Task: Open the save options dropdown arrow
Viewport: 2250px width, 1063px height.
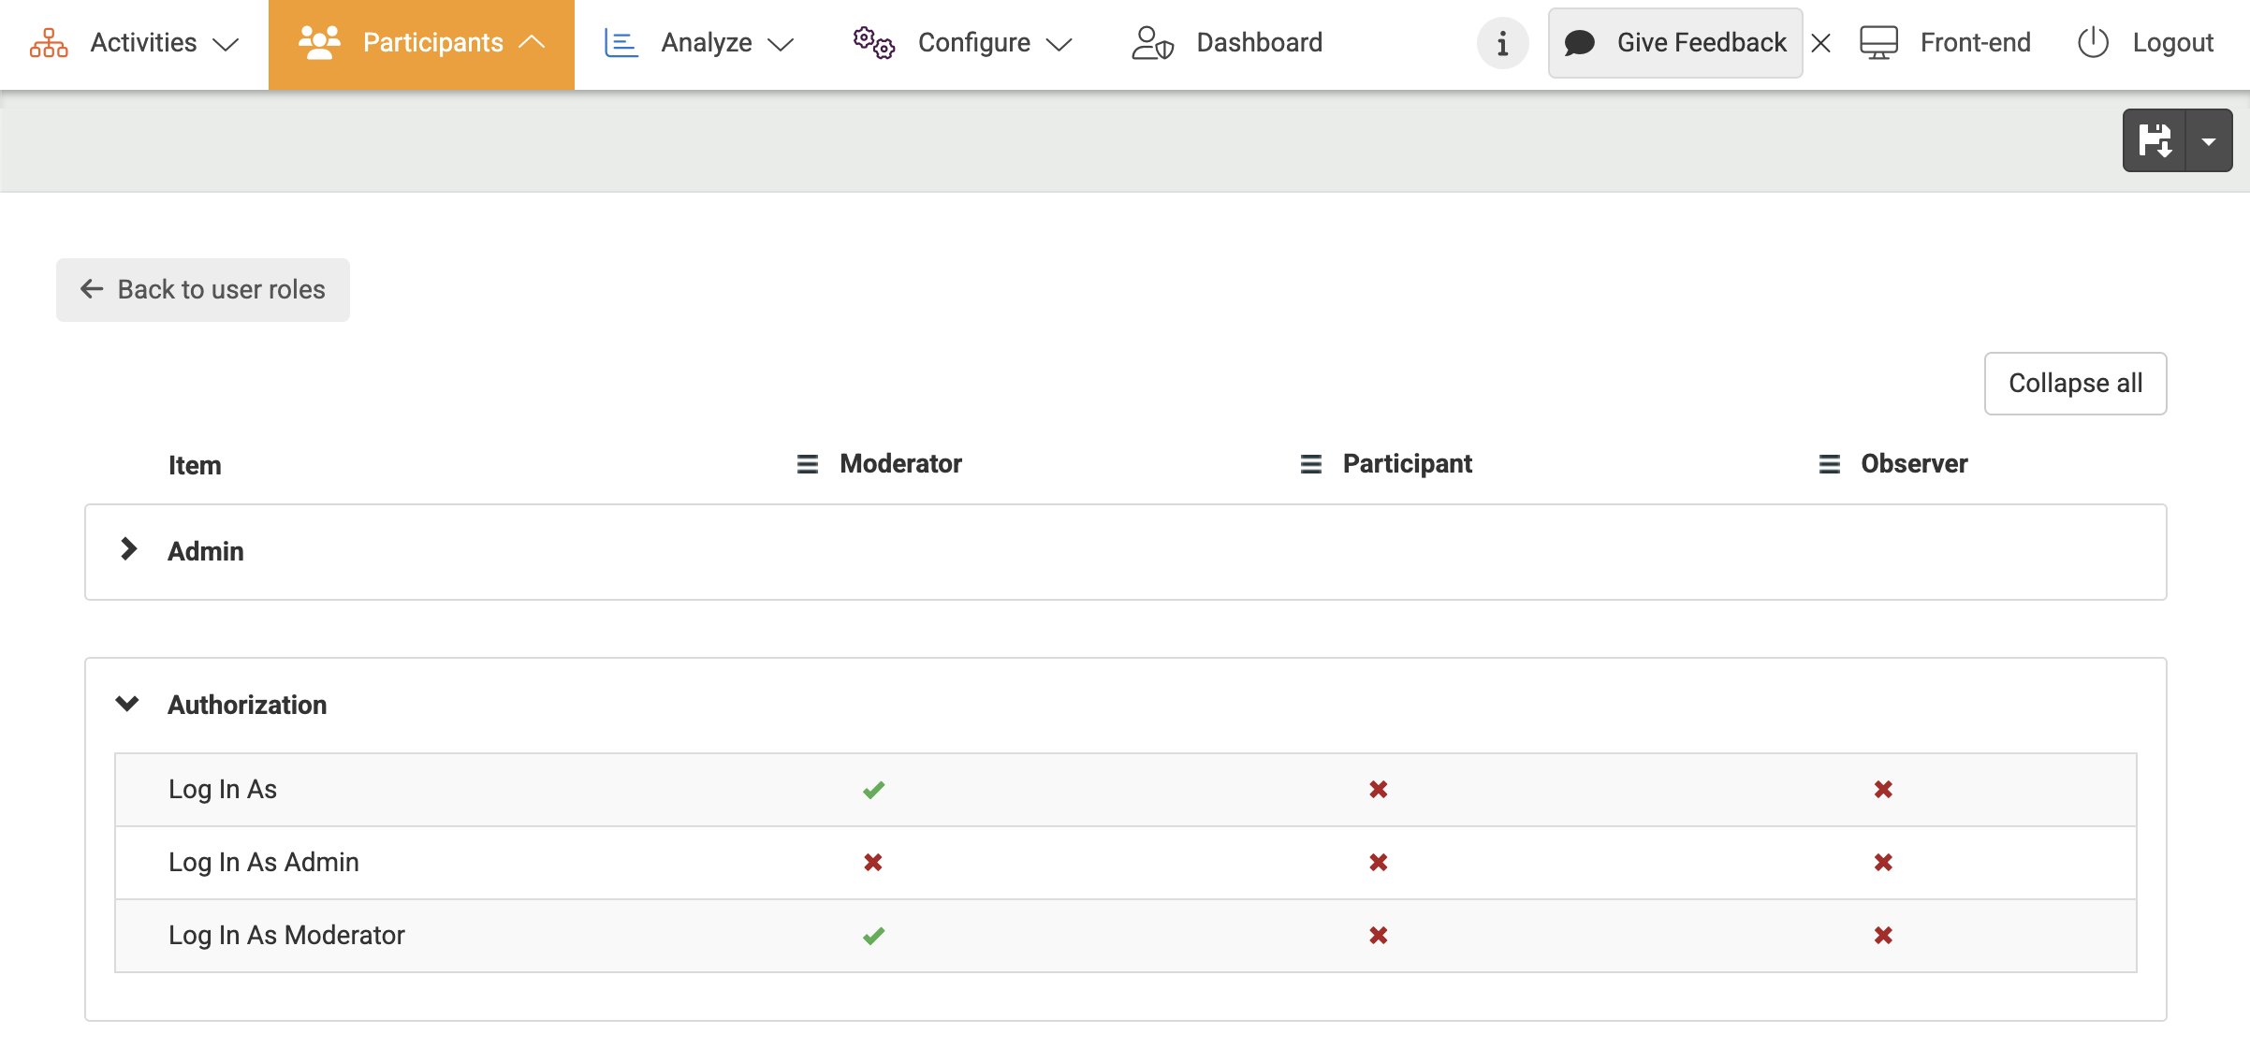Action: click(2209, 141)
